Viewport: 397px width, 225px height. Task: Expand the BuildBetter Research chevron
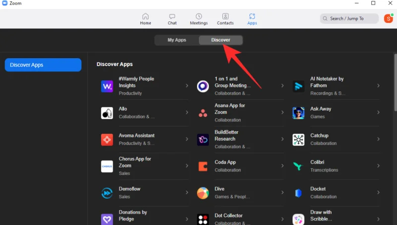[282, 140]
